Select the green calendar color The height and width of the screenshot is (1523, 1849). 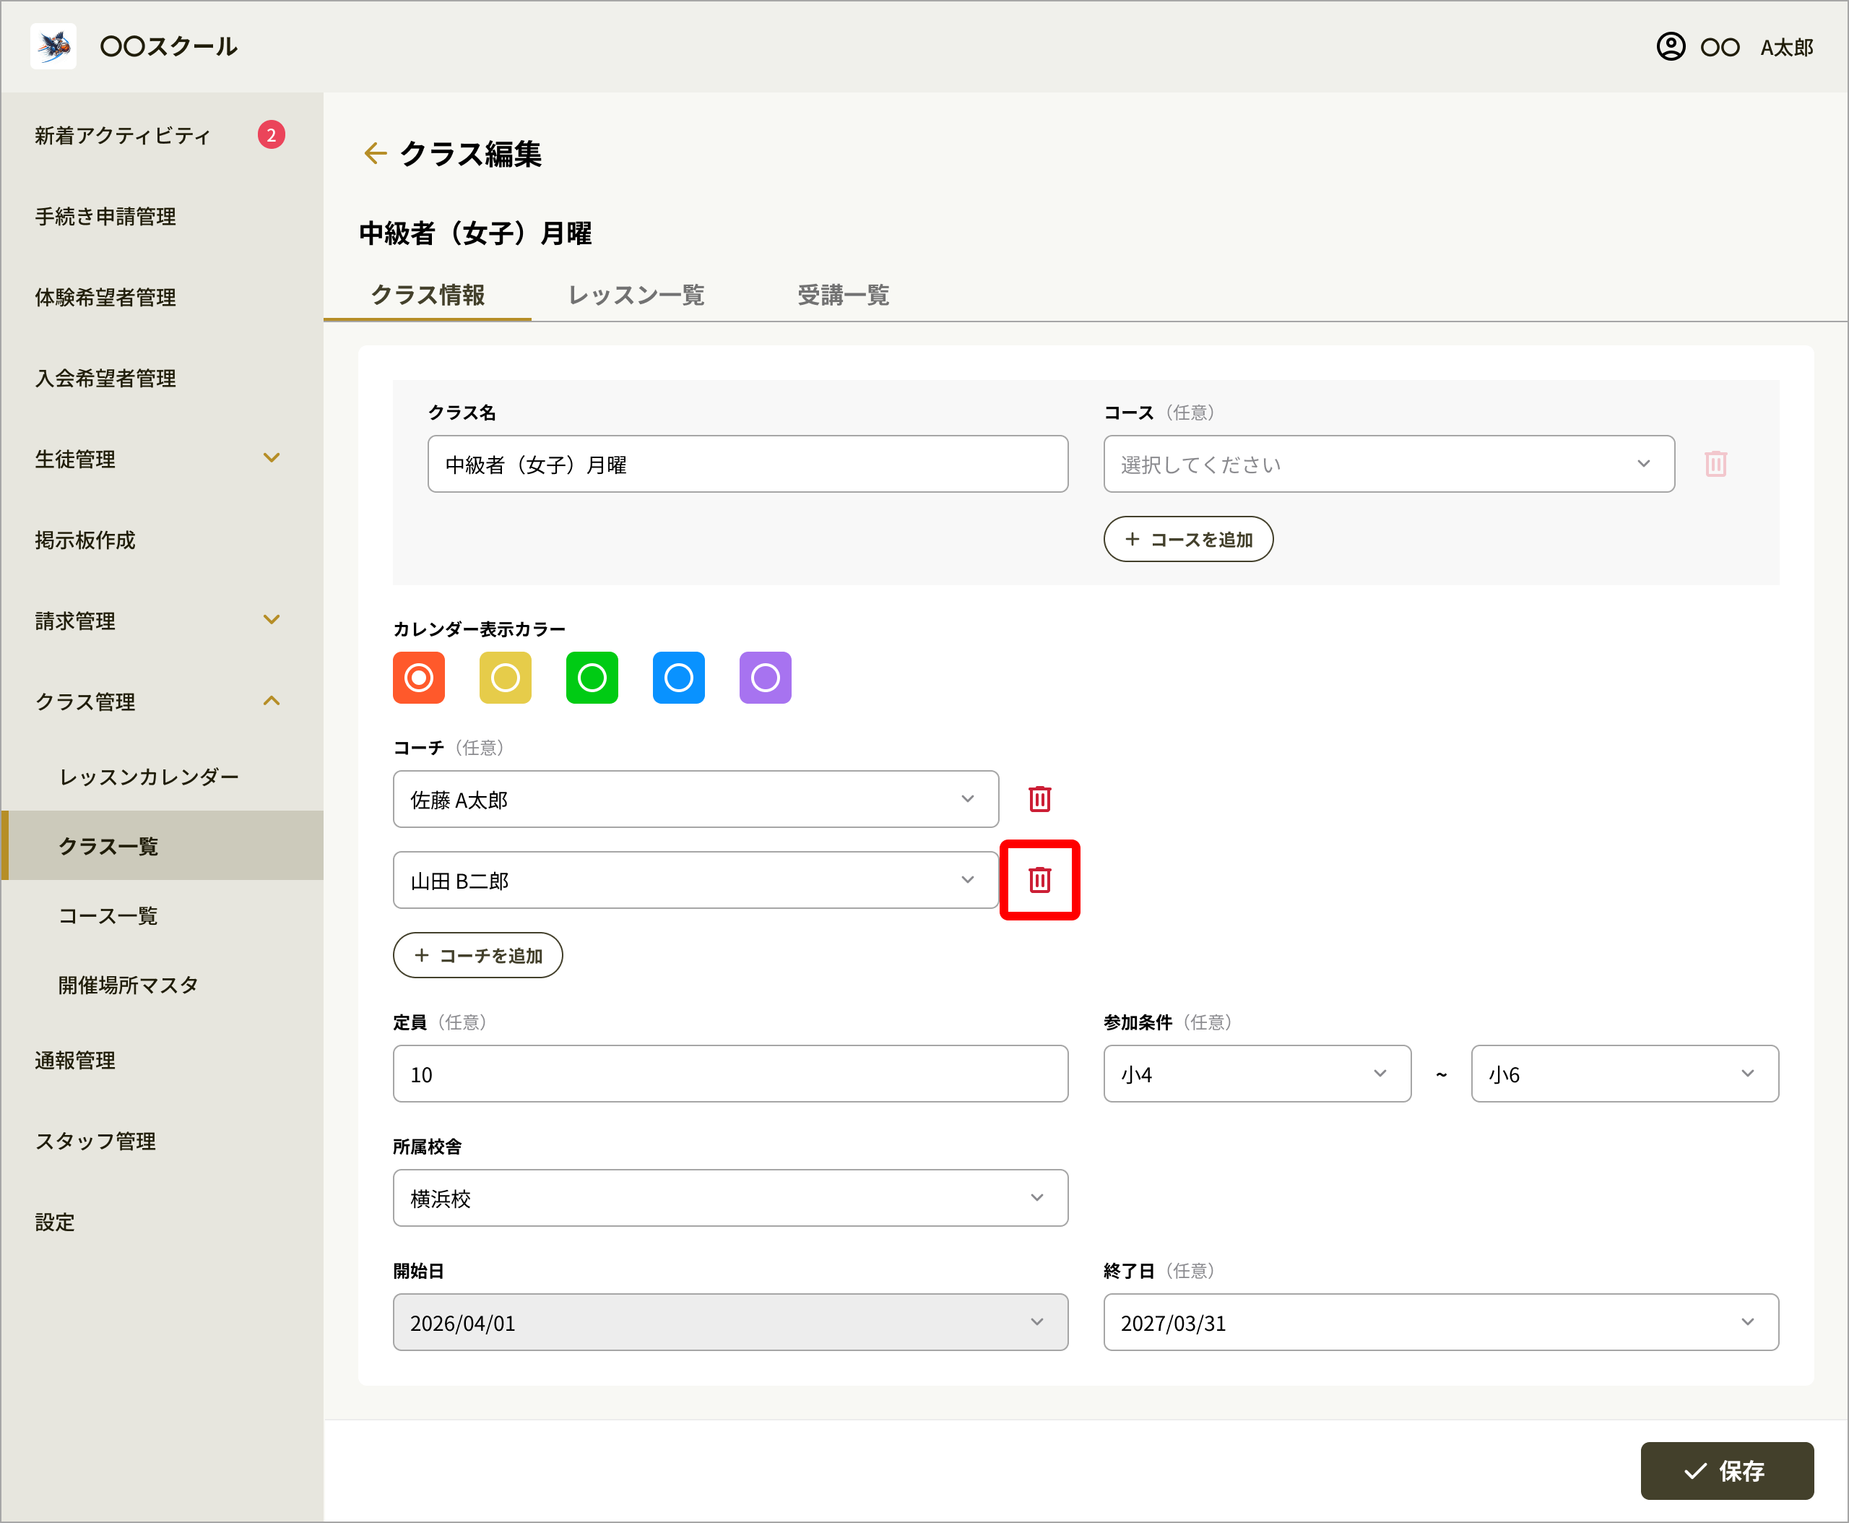click(592, 678)
